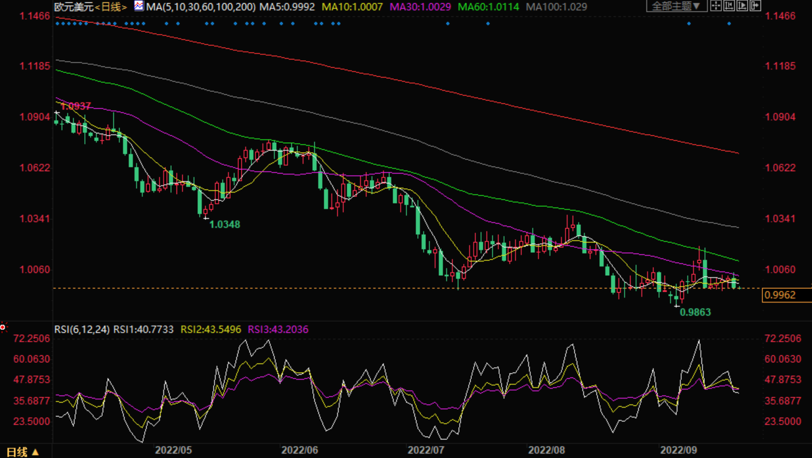Click the red dot beside RSI panel

click(3, 327)
